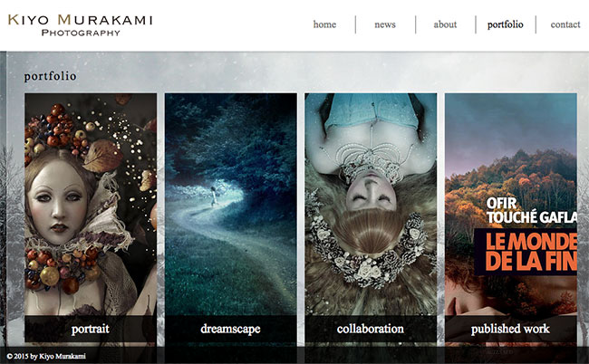
Task: Click the tiny figure on the path
Action: (214, 196)
